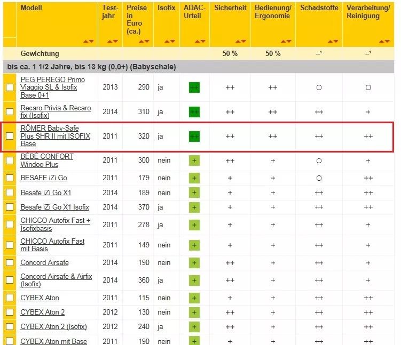Viewport: 401px width, 345px height.
Task: Open PEG PEREGO Primo Viaggio SL link
Action: pyautogui.click(x=53, y=87)
